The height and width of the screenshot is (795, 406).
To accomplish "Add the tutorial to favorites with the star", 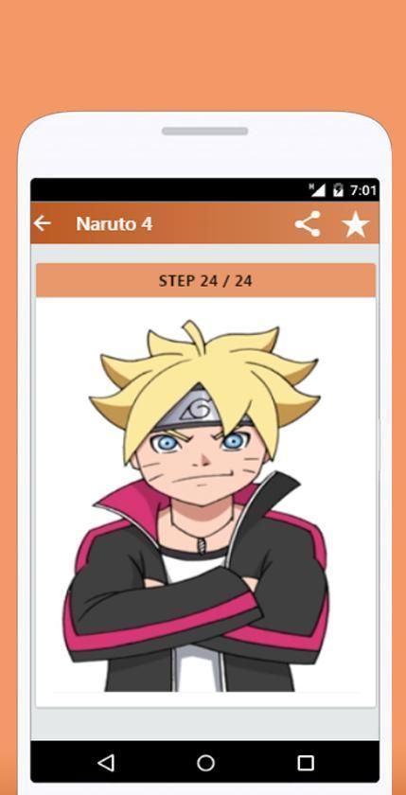I will [355, 224].
